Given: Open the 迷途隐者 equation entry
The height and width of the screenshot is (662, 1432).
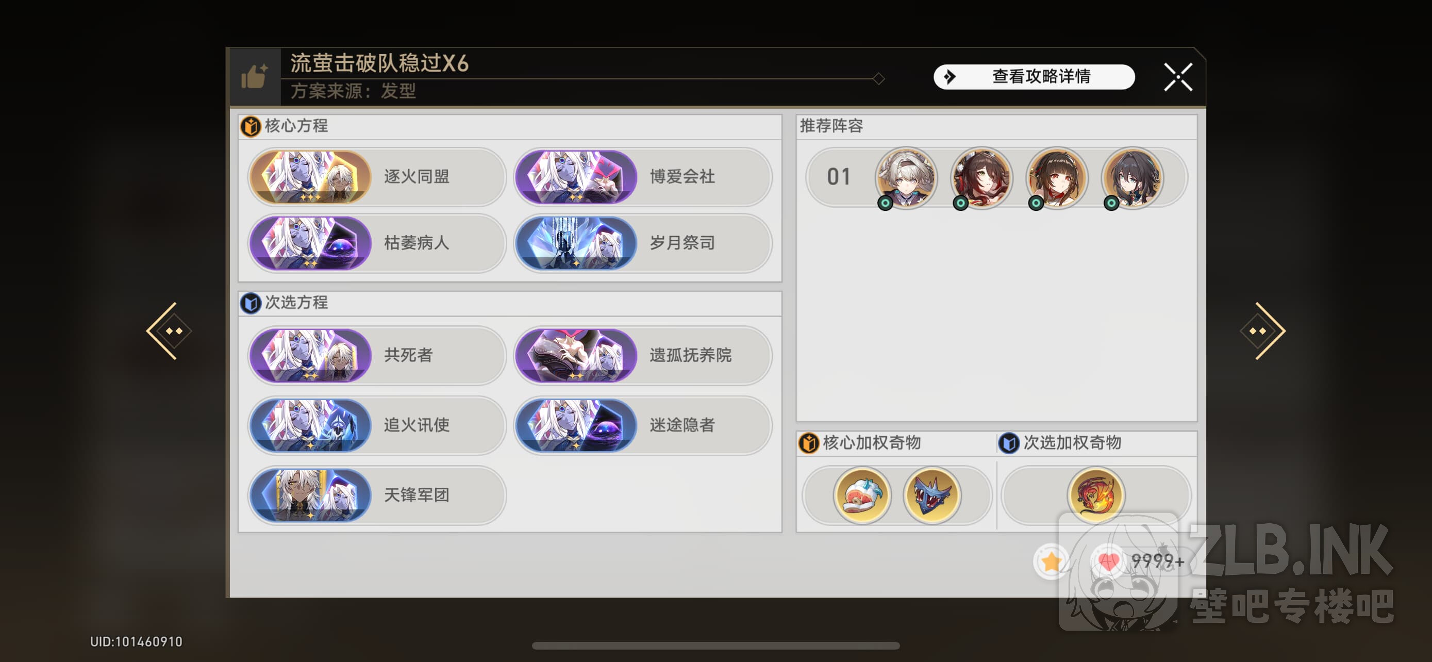Looking at the screenshot, I should click(643, 425).
